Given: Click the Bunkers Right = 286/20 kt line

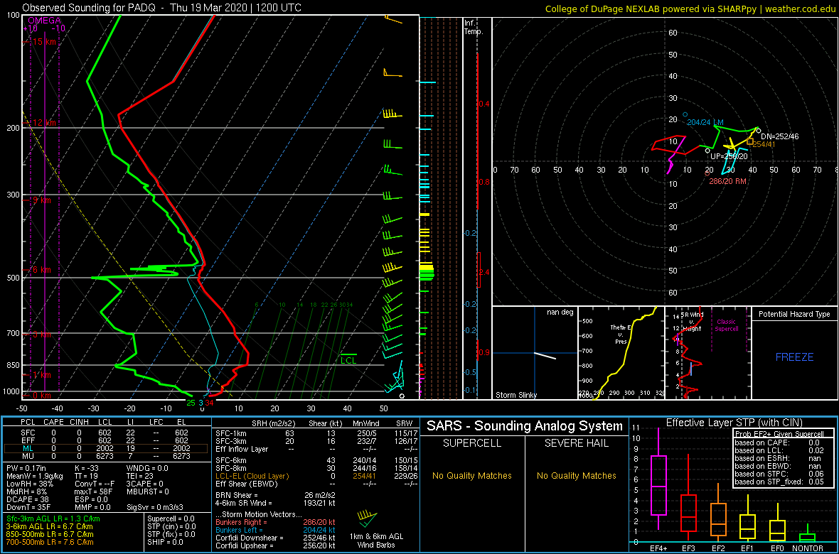Looking at the screenshot, I should coord(276,523).
